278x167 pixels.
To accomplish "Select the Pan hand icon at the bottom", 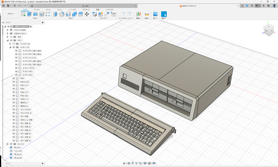I will [133, 163].
